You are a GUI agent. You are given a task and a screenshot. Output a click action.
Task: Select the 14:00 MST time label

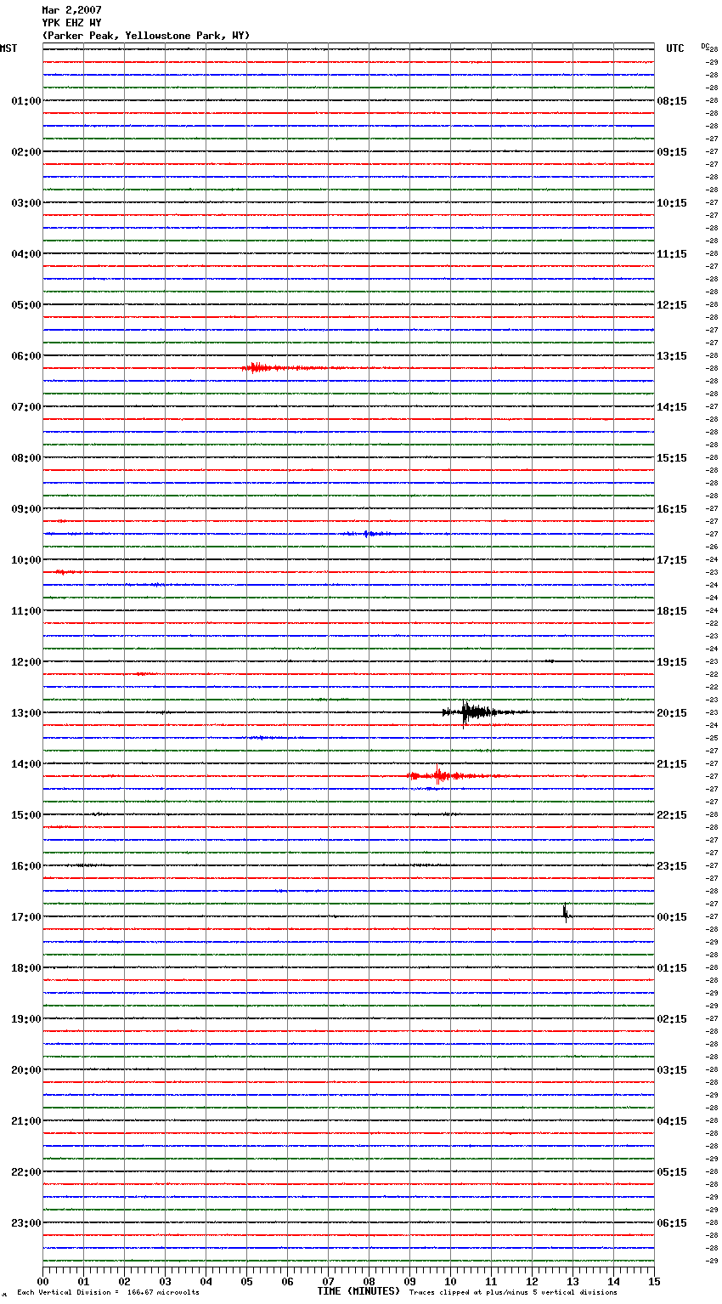click(x=26, y=764)
